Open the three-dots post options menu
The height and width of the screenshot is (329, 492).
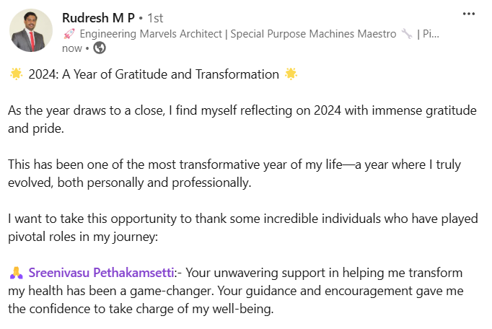coord(468,14)
